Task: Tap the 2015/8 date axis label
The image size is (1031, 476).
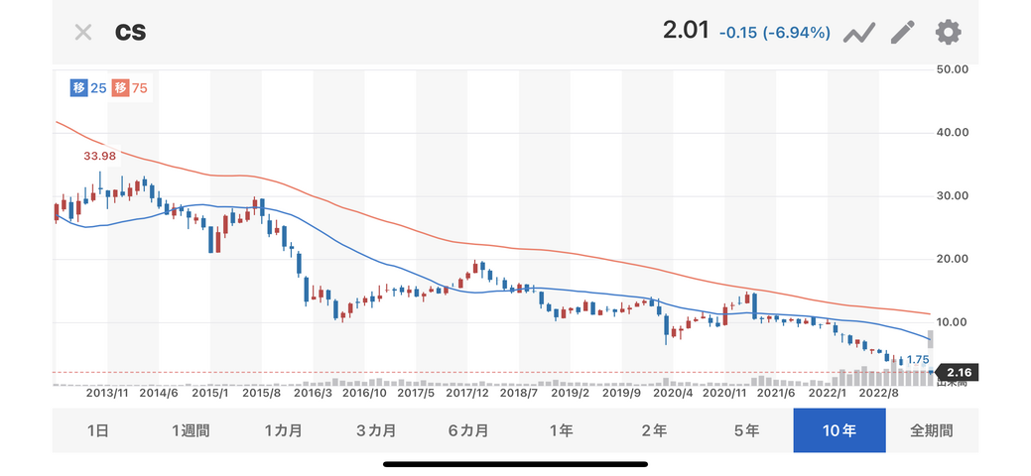Action: point(261,393)
